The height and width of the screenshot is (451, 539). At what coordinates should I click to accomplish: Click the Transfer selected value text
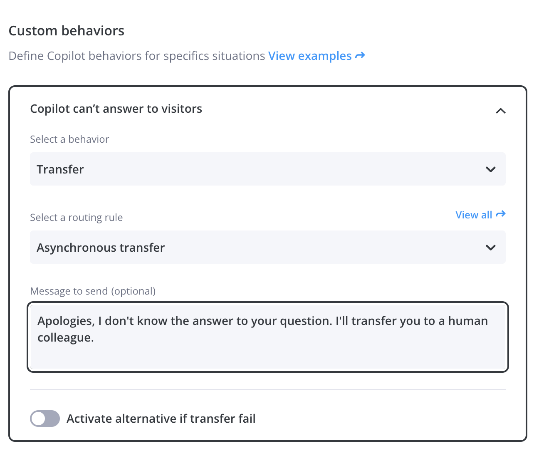point(60,169)
